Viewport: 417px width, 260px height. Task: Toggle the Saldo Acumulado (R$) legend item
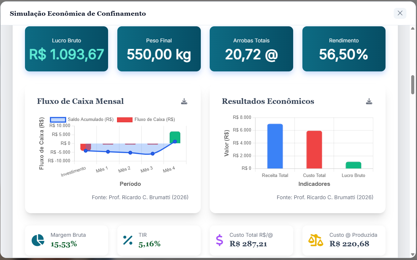pos(82,120)
